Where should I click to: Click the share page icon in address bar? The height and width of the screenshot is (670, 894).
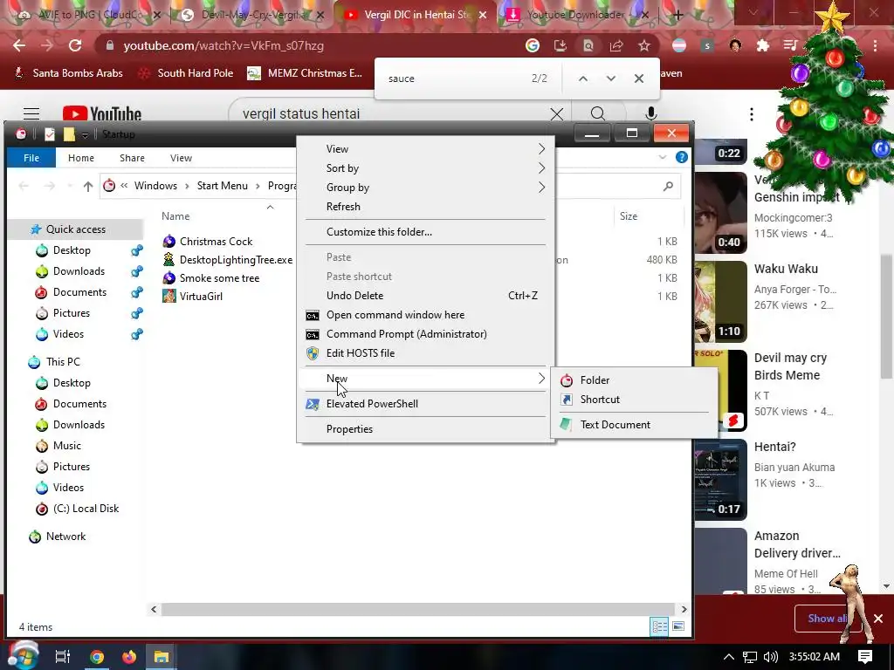click(615, 45)
